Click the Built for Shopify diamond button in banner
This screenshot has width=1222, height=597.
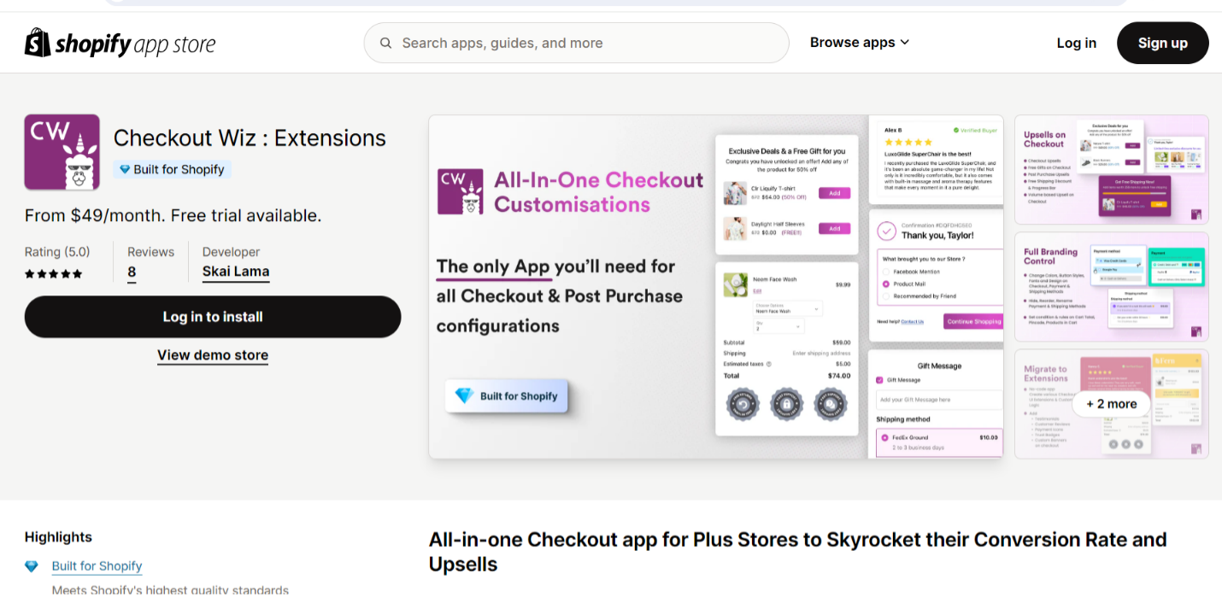507,396
